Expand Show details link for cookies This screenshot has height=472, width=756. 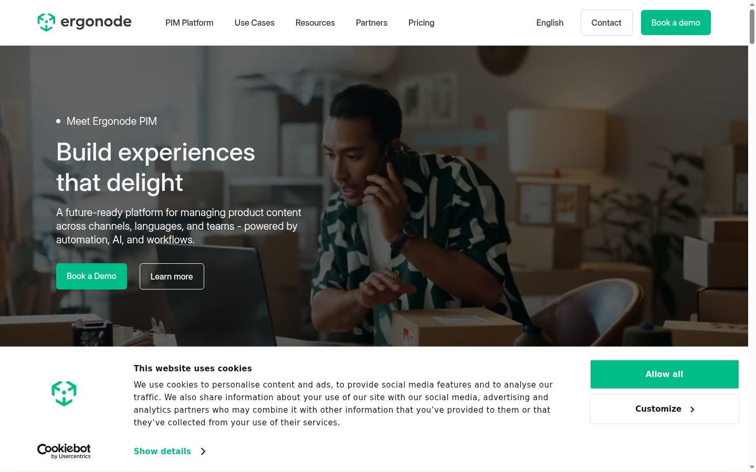click(x=162, y=451)
